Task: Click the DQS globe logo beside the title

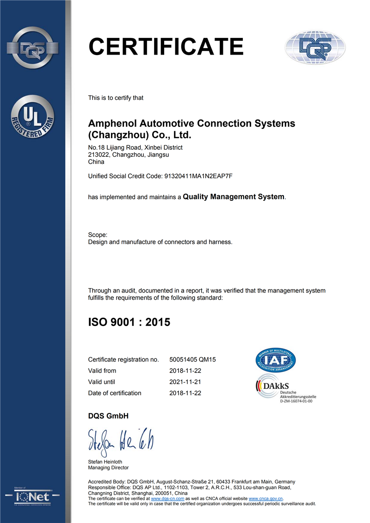Action: (x=315, y=47)
